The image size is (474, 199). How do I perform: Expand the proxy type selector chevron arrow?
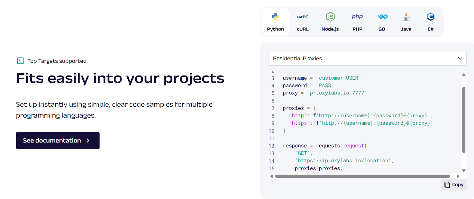(460, 58)
